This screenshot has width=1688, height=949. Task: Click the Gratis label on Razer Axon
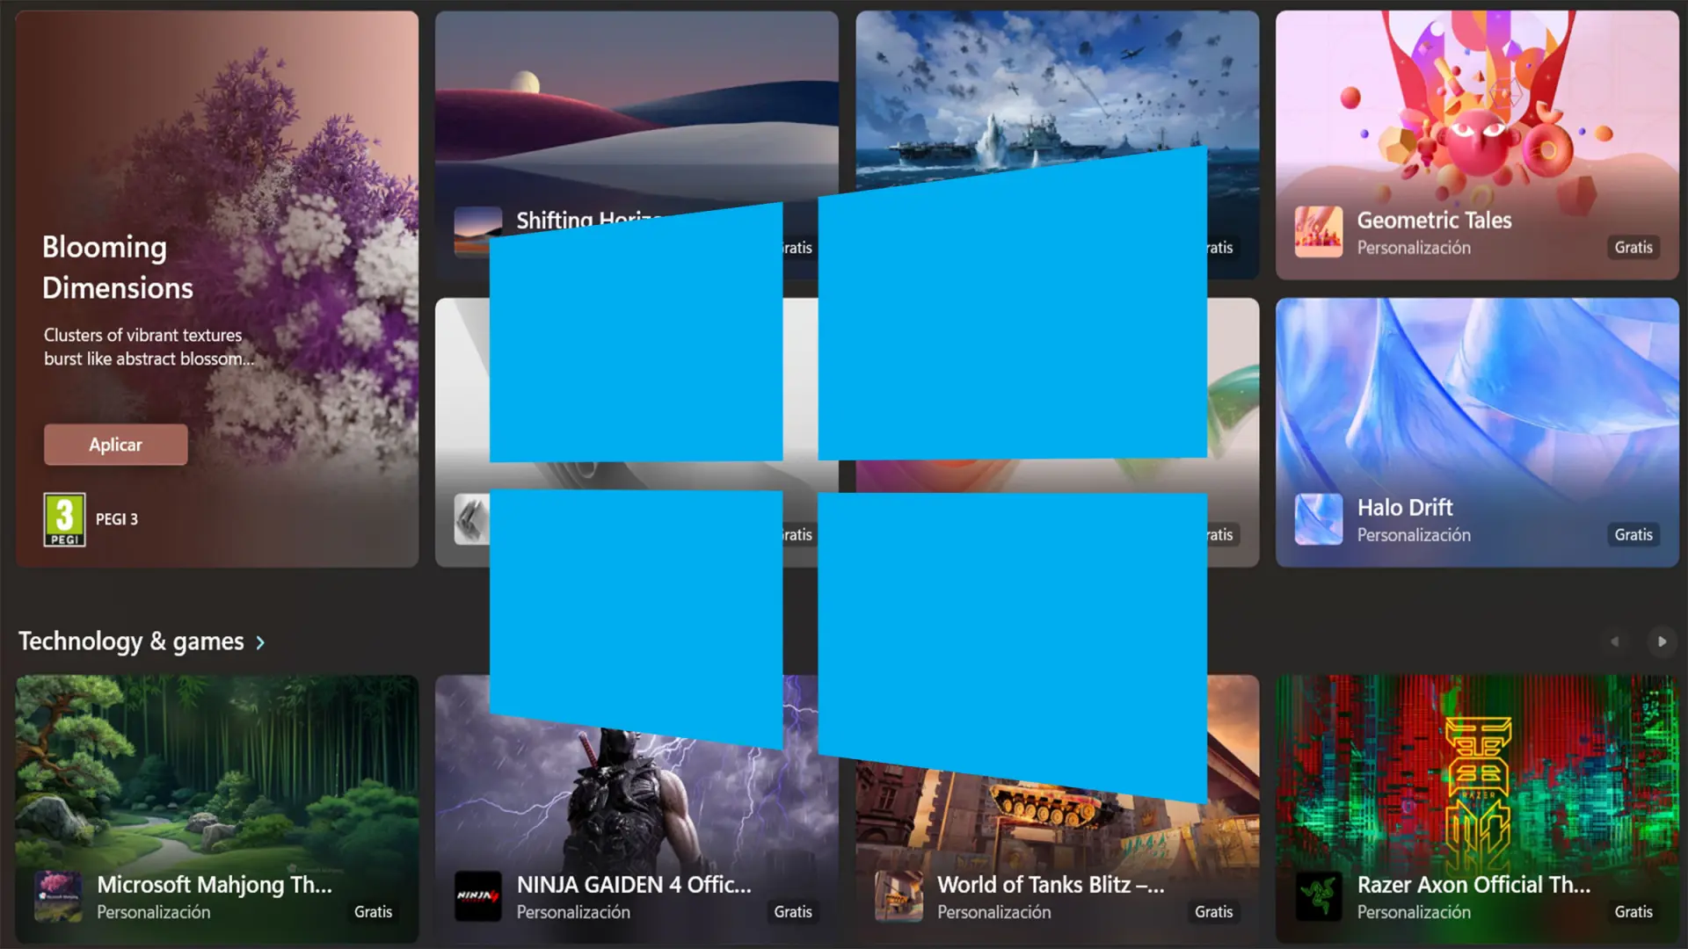(1633, 912)
